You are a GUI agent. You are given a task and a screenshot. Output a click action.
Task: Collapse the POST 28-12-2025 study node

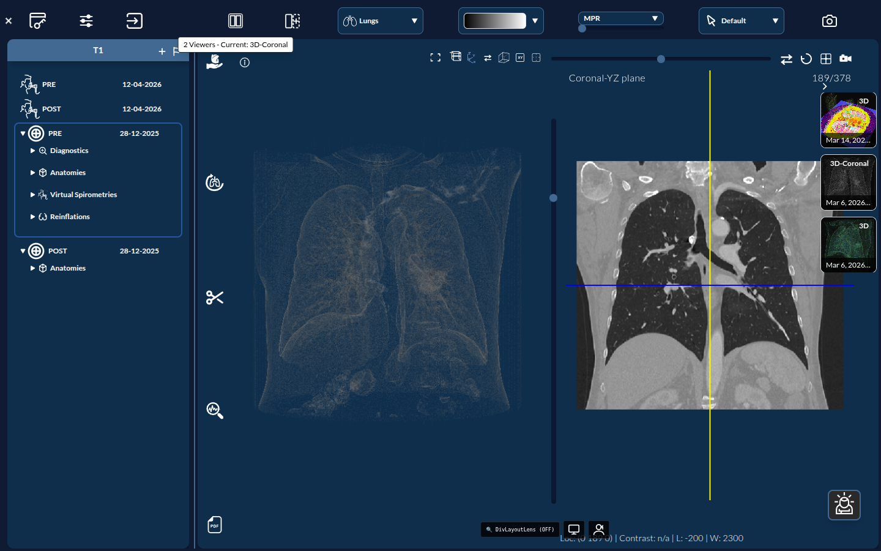(x=23, y=251)
